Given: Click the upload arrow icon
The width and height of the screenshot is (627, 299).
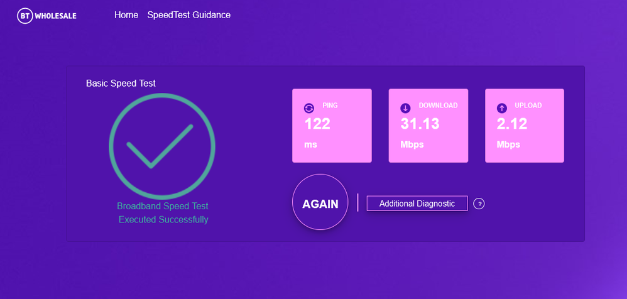Looking at the screenshot, I should coord(501,107).
